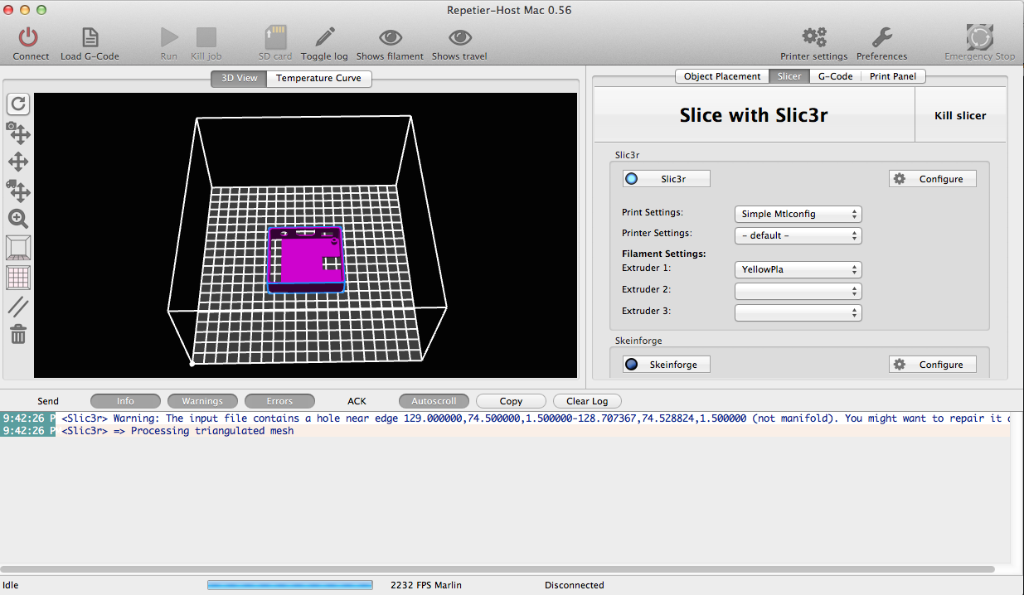Toggle Shows travel eye icon
Image resolution: width=1024 pixels, height=595 pixels.
(459, 37)
